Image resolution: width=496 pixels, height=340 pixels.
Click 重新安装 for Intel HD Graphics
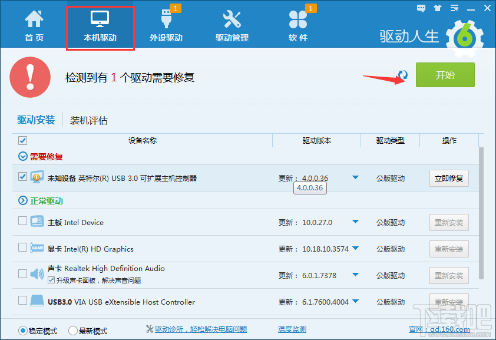[x=449, y=249]
